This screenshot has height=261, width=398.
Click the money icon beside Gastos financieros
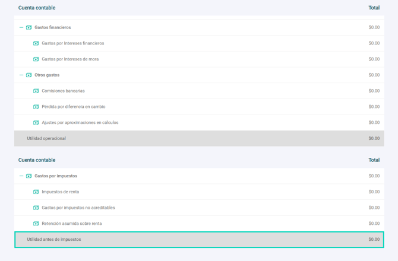click(x=29, y=27)
